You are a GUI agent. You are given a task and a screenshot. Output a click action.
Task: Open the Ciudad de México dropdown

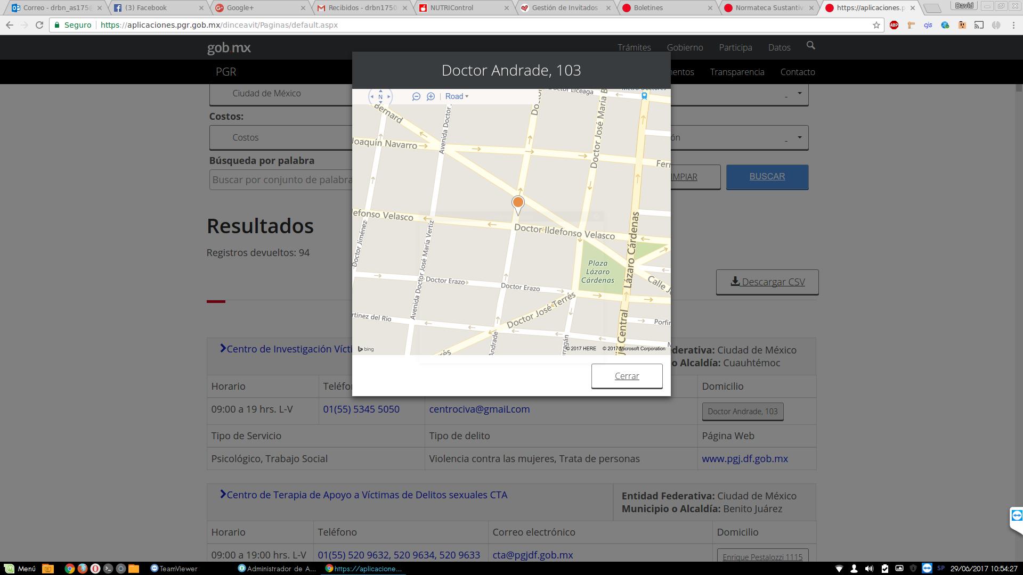pyautogui.click(x=281, y=94)
